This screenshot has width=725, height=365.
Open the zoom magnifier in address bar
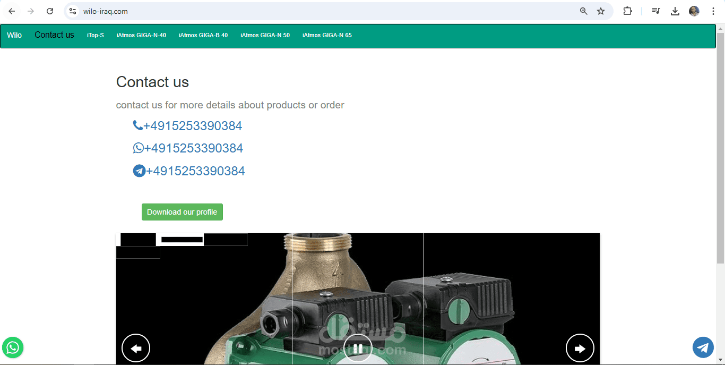pyautogui.click(x=584, y=11)
